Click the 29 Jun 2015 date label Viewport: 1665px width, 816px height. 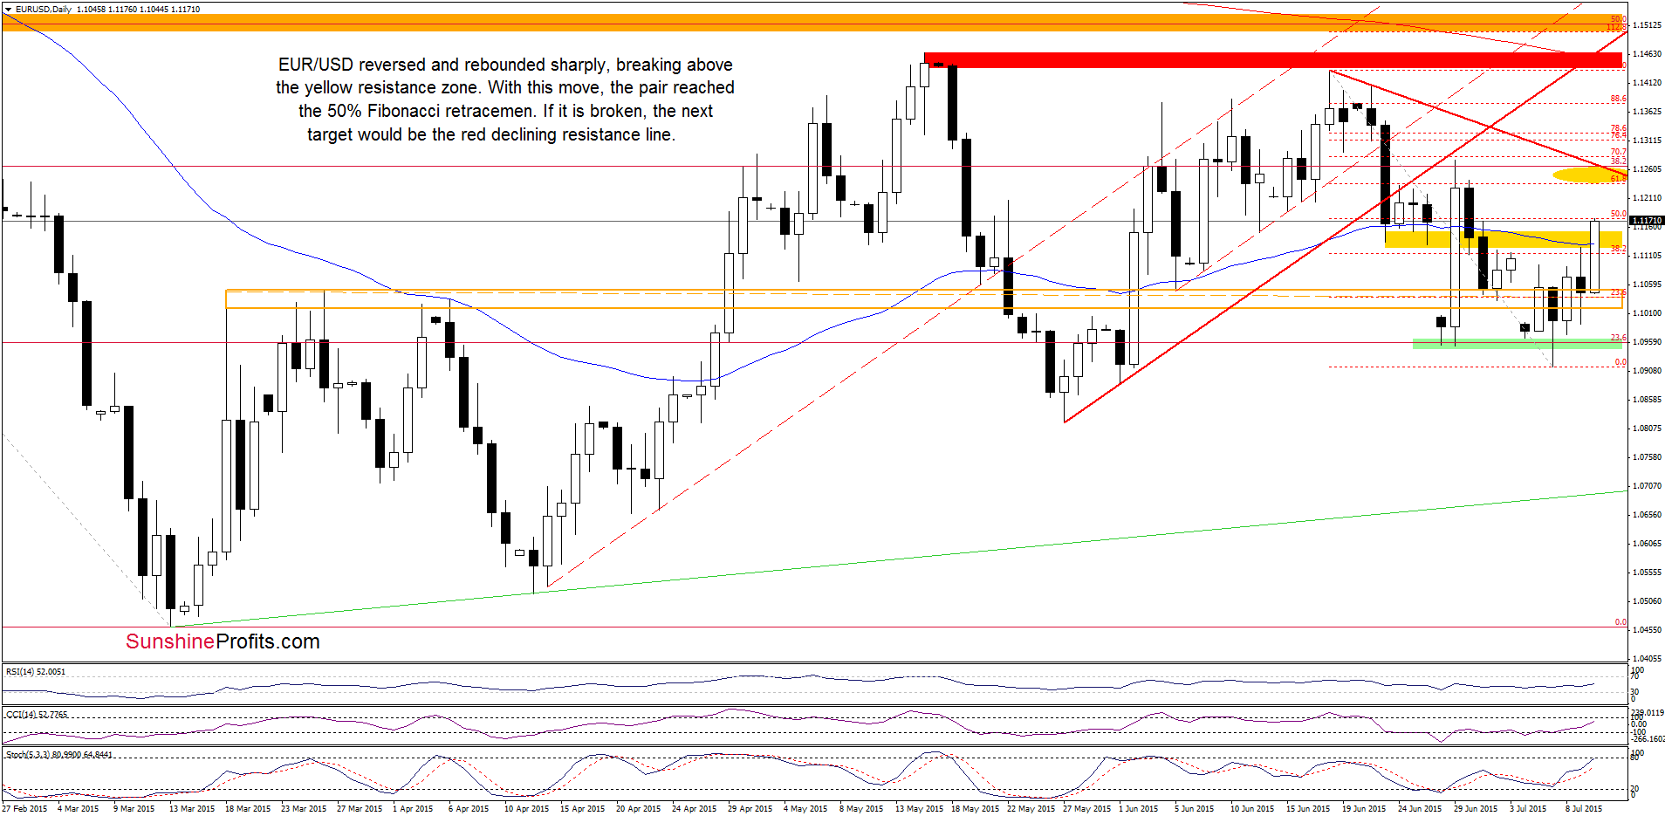pos(1477,809)
